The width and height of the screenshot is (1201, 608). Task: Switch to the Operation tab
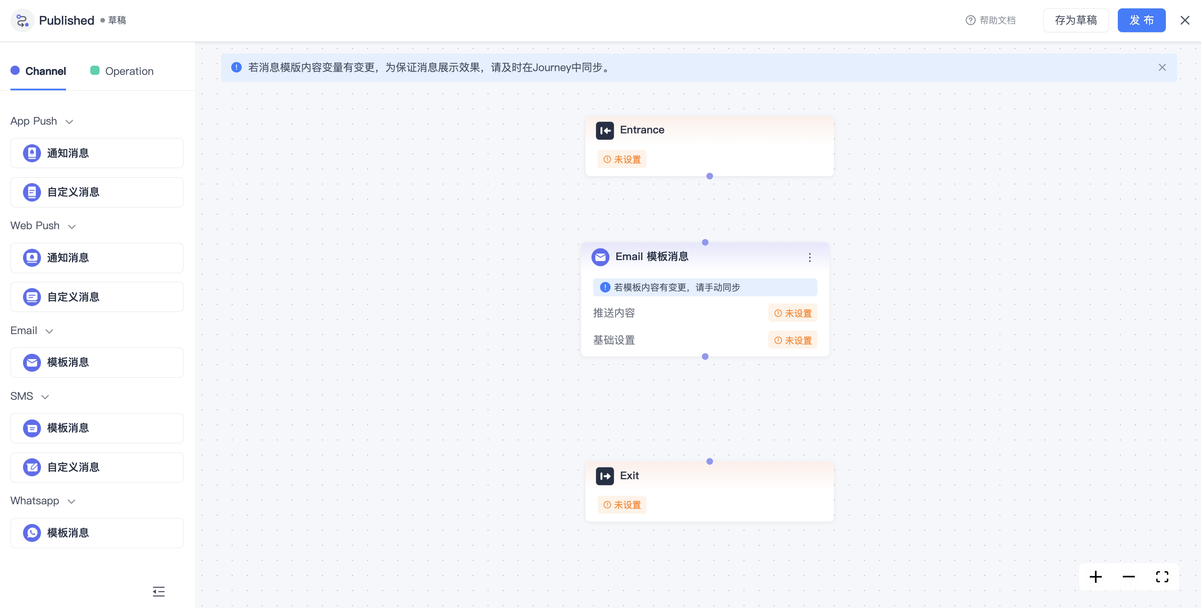pos(122,71)
